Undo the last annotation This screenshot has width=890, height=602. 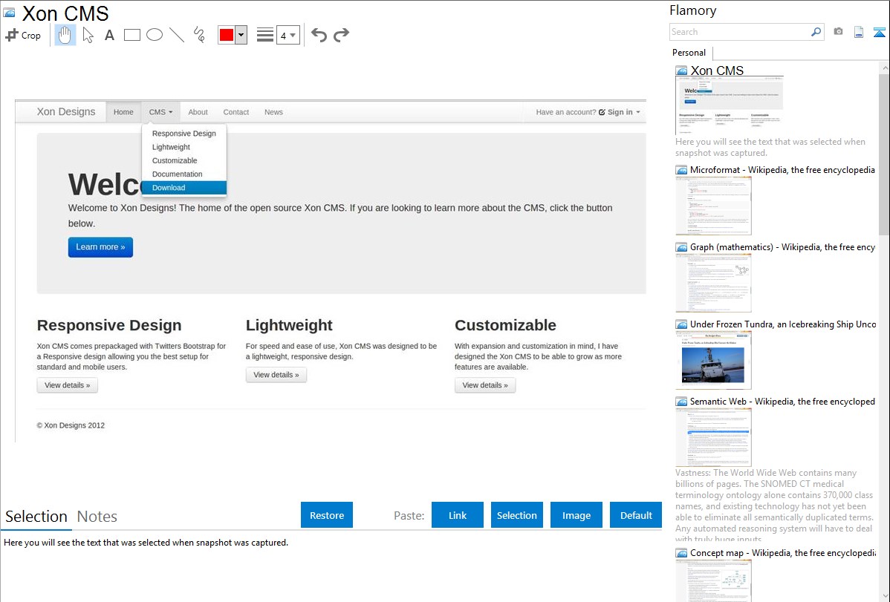(319, 35)
